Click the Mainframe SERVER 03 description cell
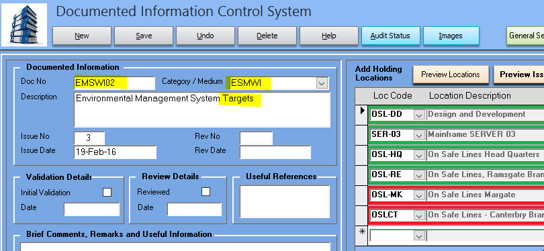Viewport: 544px width, 251px height. 485,134
